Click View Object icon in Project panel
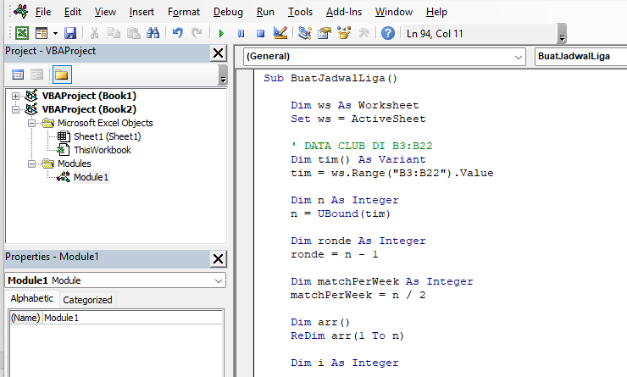The image size is (627, 377). click(36, 75)
